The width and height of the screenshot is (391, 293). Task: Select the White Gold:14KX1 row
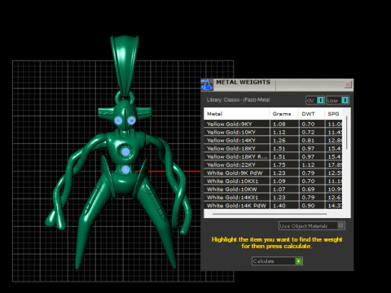(273, 197)
